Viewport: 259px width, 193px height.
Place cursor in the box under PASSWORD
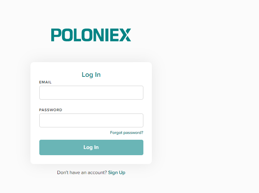pos(91,120)
